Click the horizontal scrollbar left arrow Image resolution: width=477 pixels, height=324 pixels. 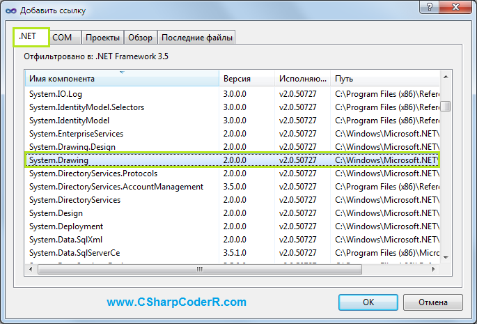[31, 269]
